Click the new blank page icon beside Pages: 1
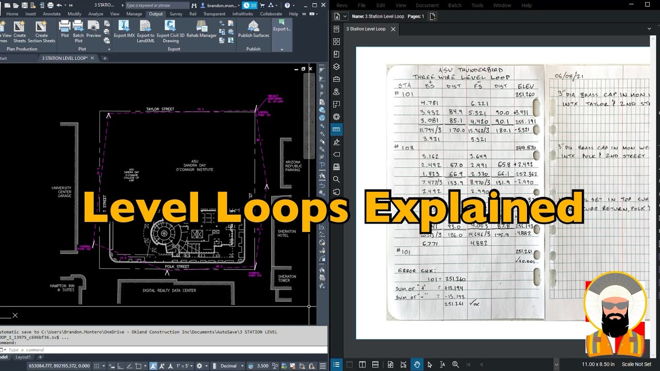Screen dimensions: 660x371 coord(433,16)
